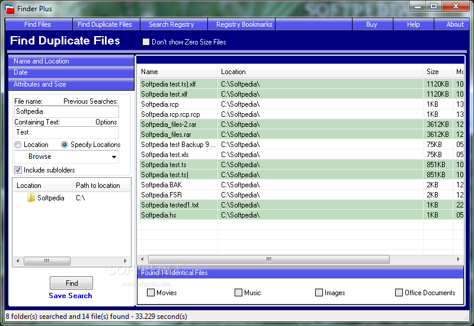The image size is (474, 326).
Task: Select Specify Locations radio button
Action: (x=65, y=145)
